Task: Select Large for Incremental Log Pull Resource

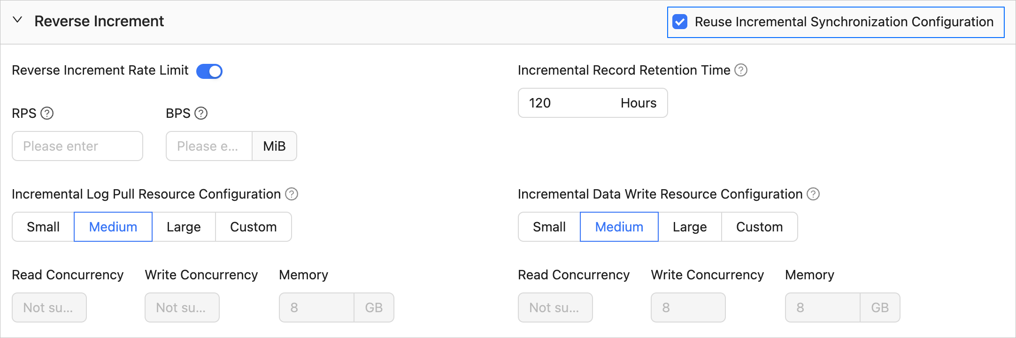Action: (x=184, y=227)
